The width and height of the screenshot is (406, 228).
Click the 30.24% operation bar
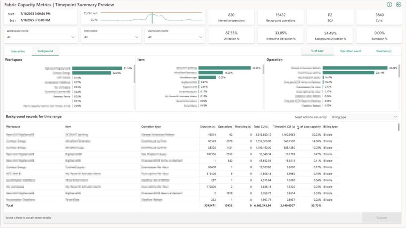355,68
